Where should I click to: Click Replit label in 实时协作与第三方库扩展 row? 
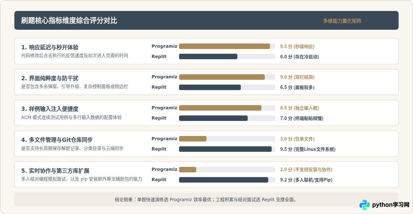159,180
